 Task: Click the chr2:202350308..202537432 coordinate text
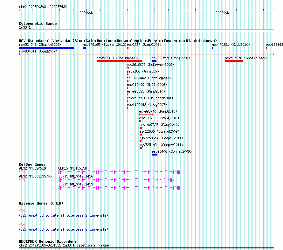pyautogui.click(x=43, y=7)
